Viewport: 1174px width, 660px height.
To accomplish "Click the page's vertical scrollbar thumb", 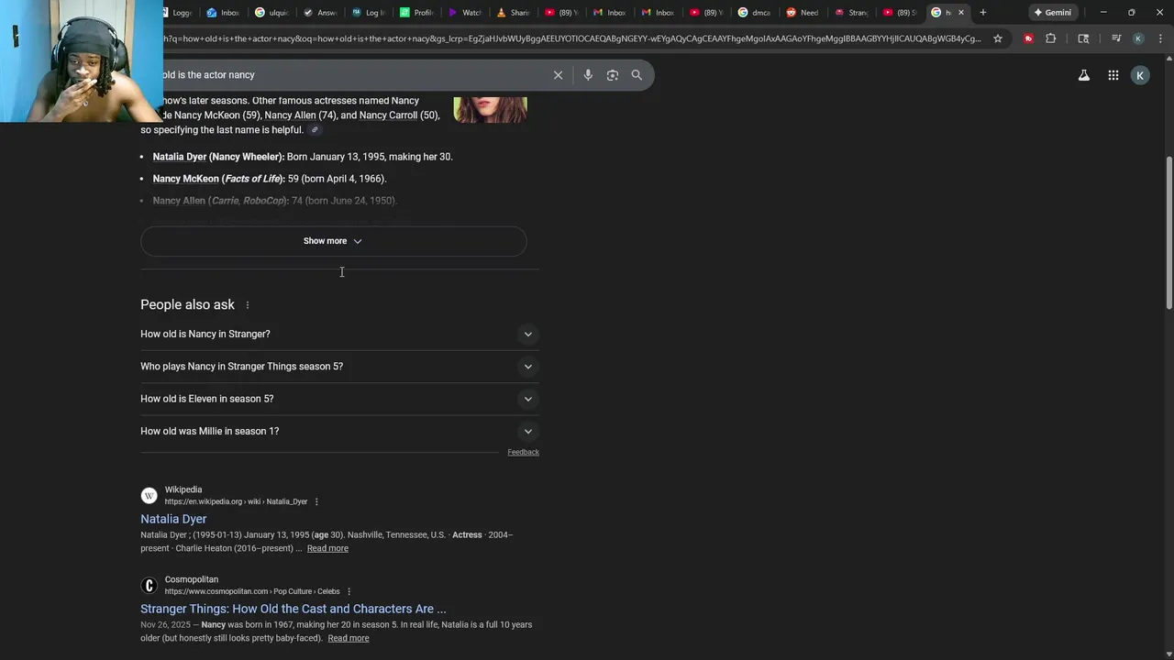I will [1168, 234].
